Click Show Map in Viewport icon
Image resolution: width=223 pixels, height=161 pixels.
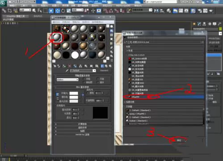97,66
